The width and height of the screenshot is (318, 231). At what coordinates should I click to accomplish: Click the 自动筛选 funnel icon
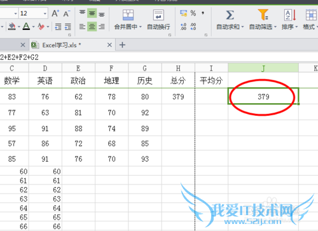(263, 15)
